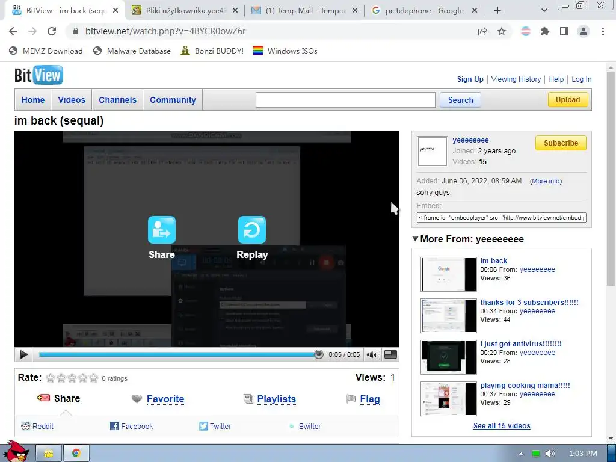The height and width of the screenshot is (462, 616).
Task: Expand the tab search dropdown arrow
Action: [544, 11]
